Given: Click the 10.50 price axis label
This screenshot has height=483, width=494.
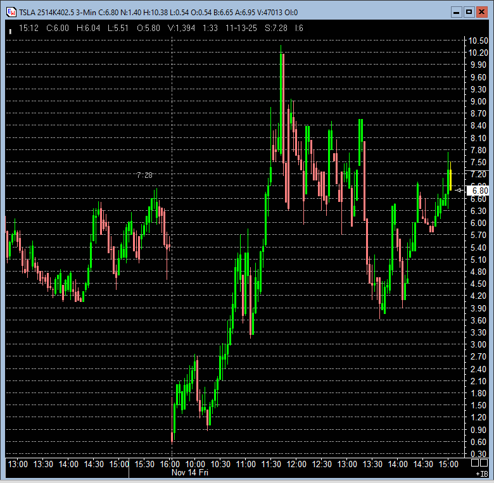Looking at the screenshot, I should pos(478,41).
